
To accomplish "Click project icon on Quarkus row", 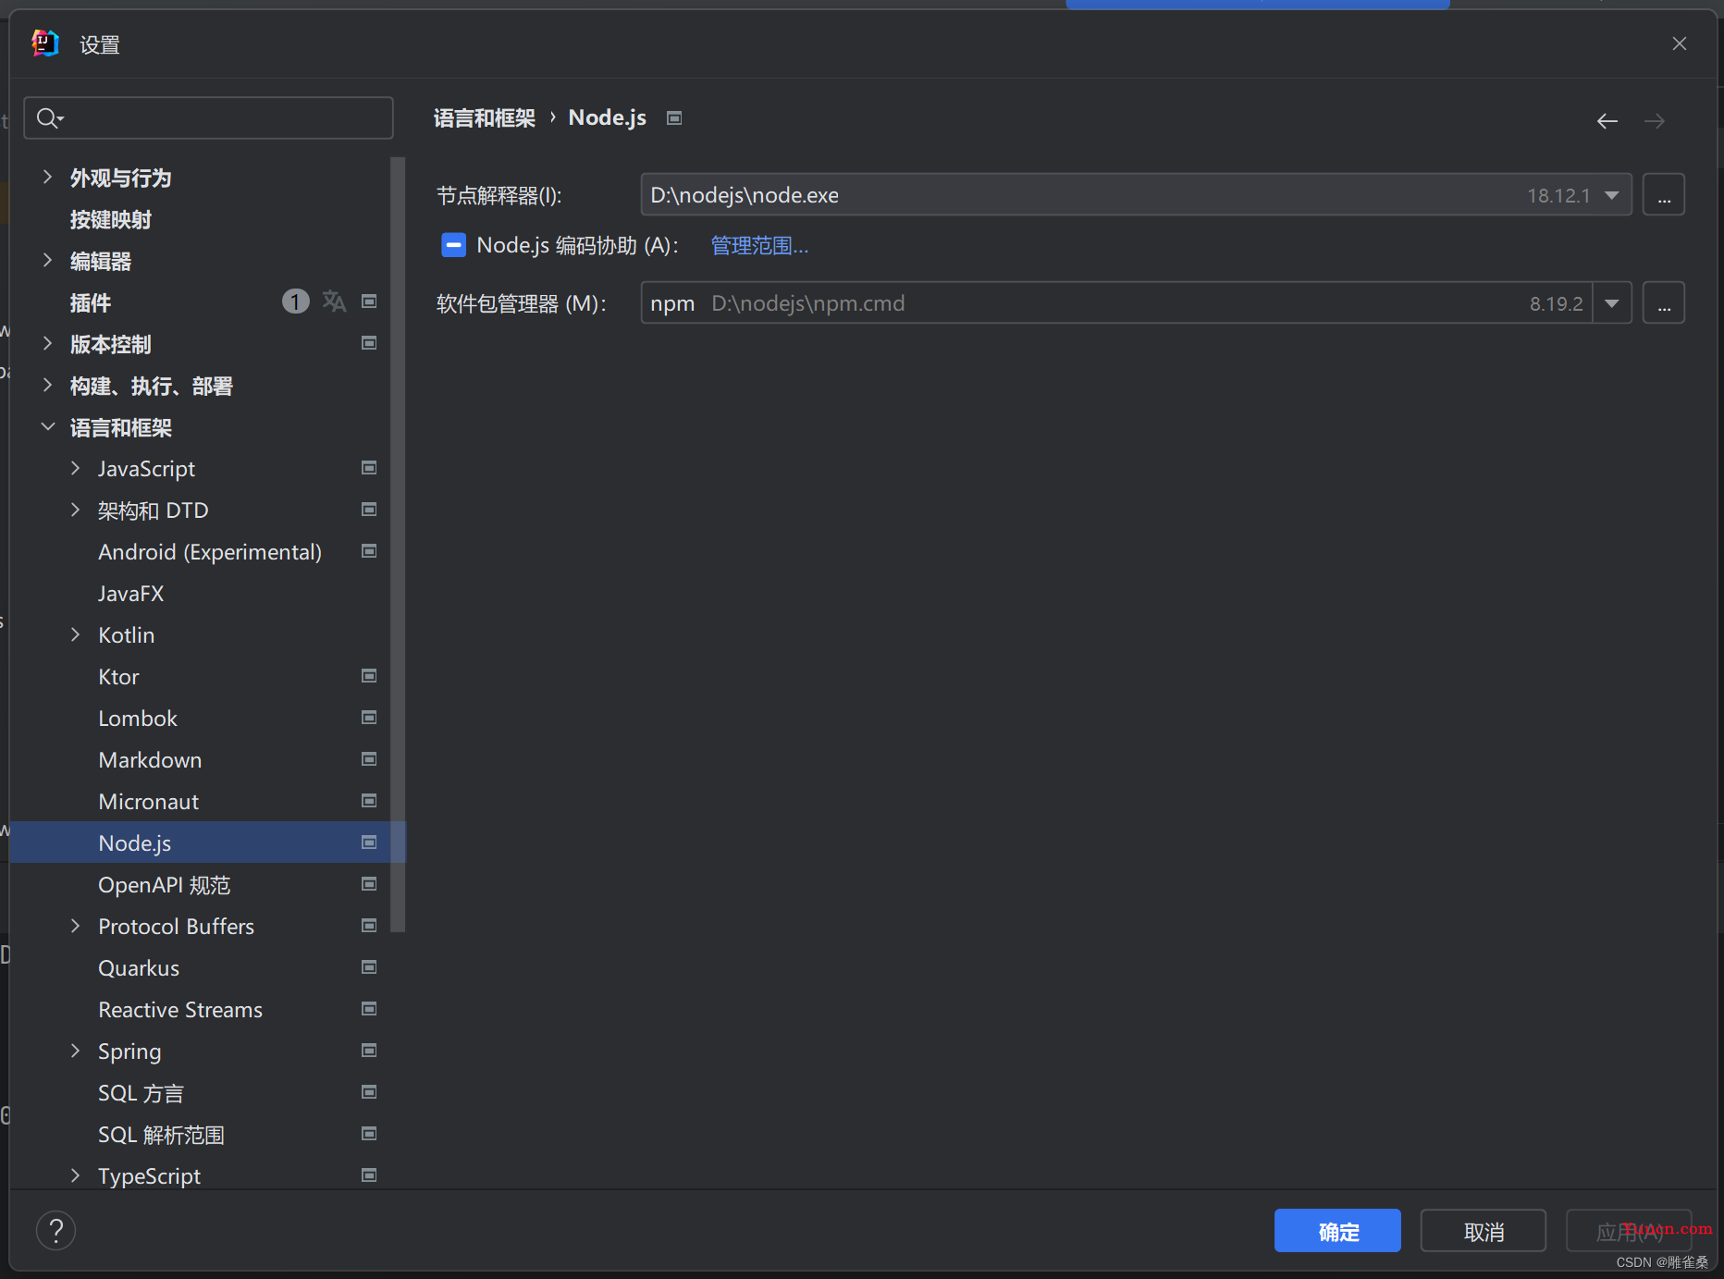I will coord(369,967).
